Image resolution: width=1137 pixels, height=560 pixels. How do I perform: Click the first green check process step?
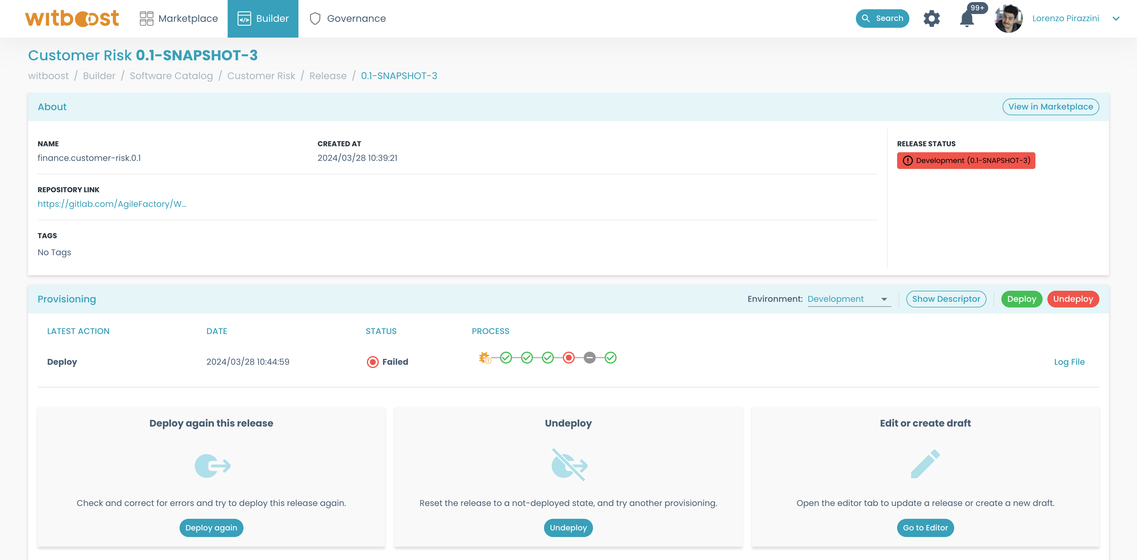pos(506,358)
